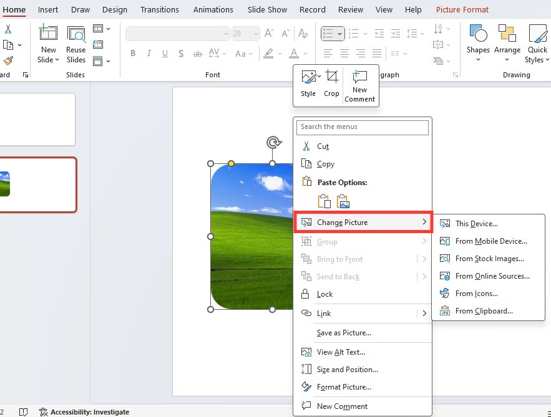Viewport: 551px width, 417px height.
Task: Choose This Device from the submenu
Action: tap(489, 224)
